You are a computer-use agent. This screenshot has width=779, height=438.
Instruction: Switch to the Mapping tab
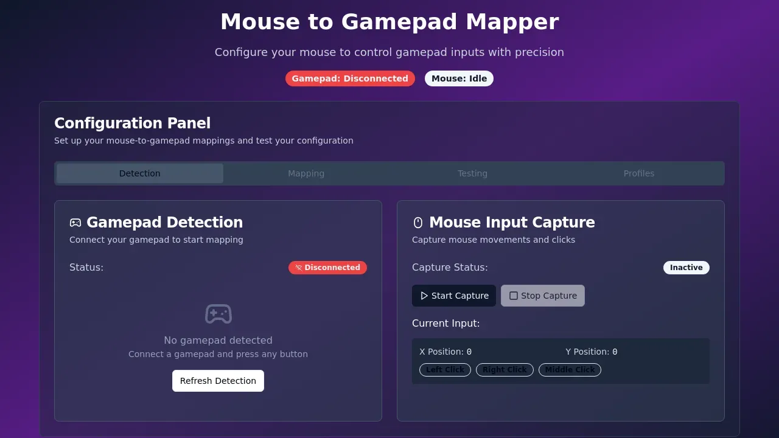(306, 173)
